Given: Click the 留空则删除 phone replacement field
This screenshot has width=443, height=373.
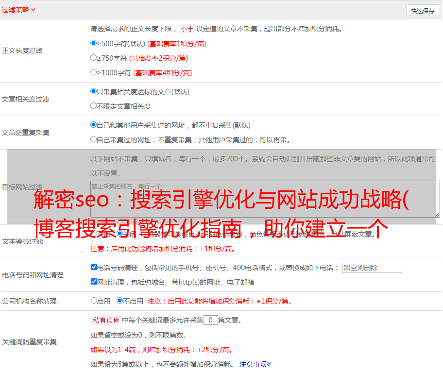Looking at the screenshot, I should click(x=372, y=268).
